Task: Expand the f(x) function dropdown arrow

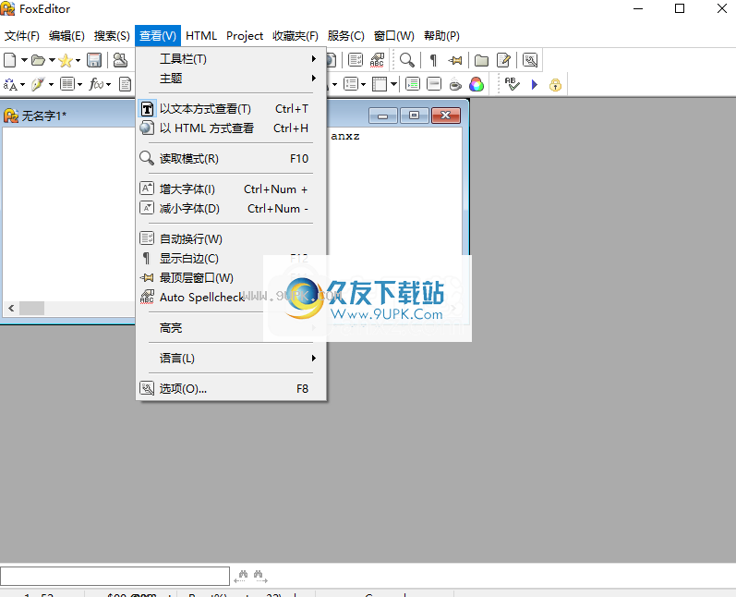Action: coord(108,84)
